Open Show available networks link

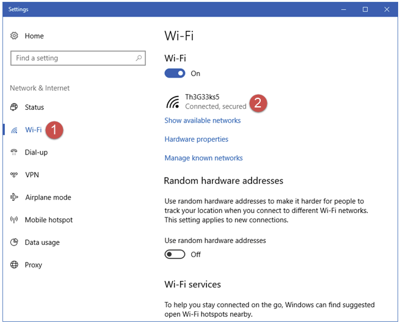(x=203, y=120)
